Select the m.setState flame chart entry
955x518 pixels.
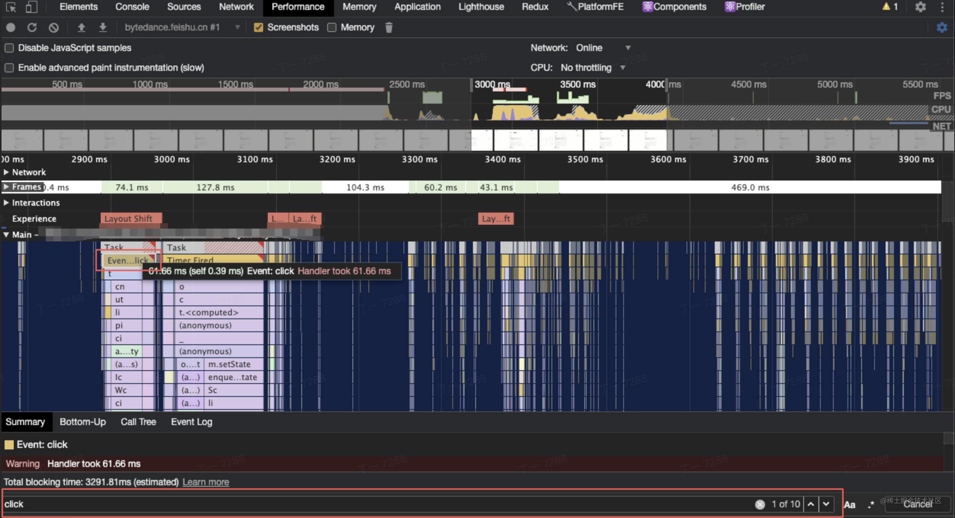234,364
